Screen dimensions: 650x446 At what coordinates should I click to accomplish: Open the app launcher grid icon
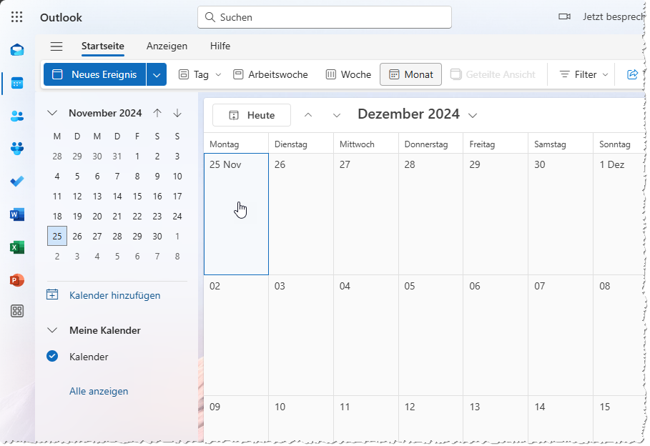click(x=16, y=16)
